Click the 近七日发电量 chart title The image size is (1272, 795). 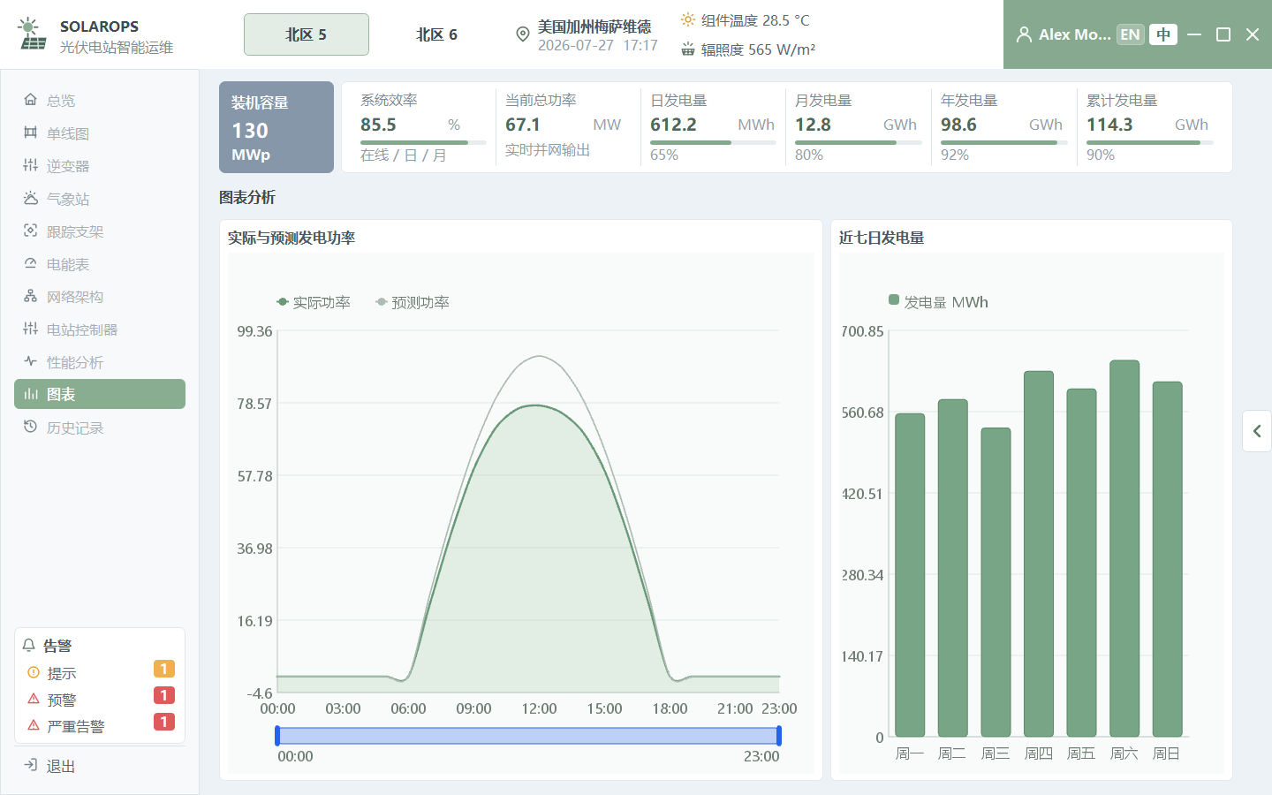882,238
